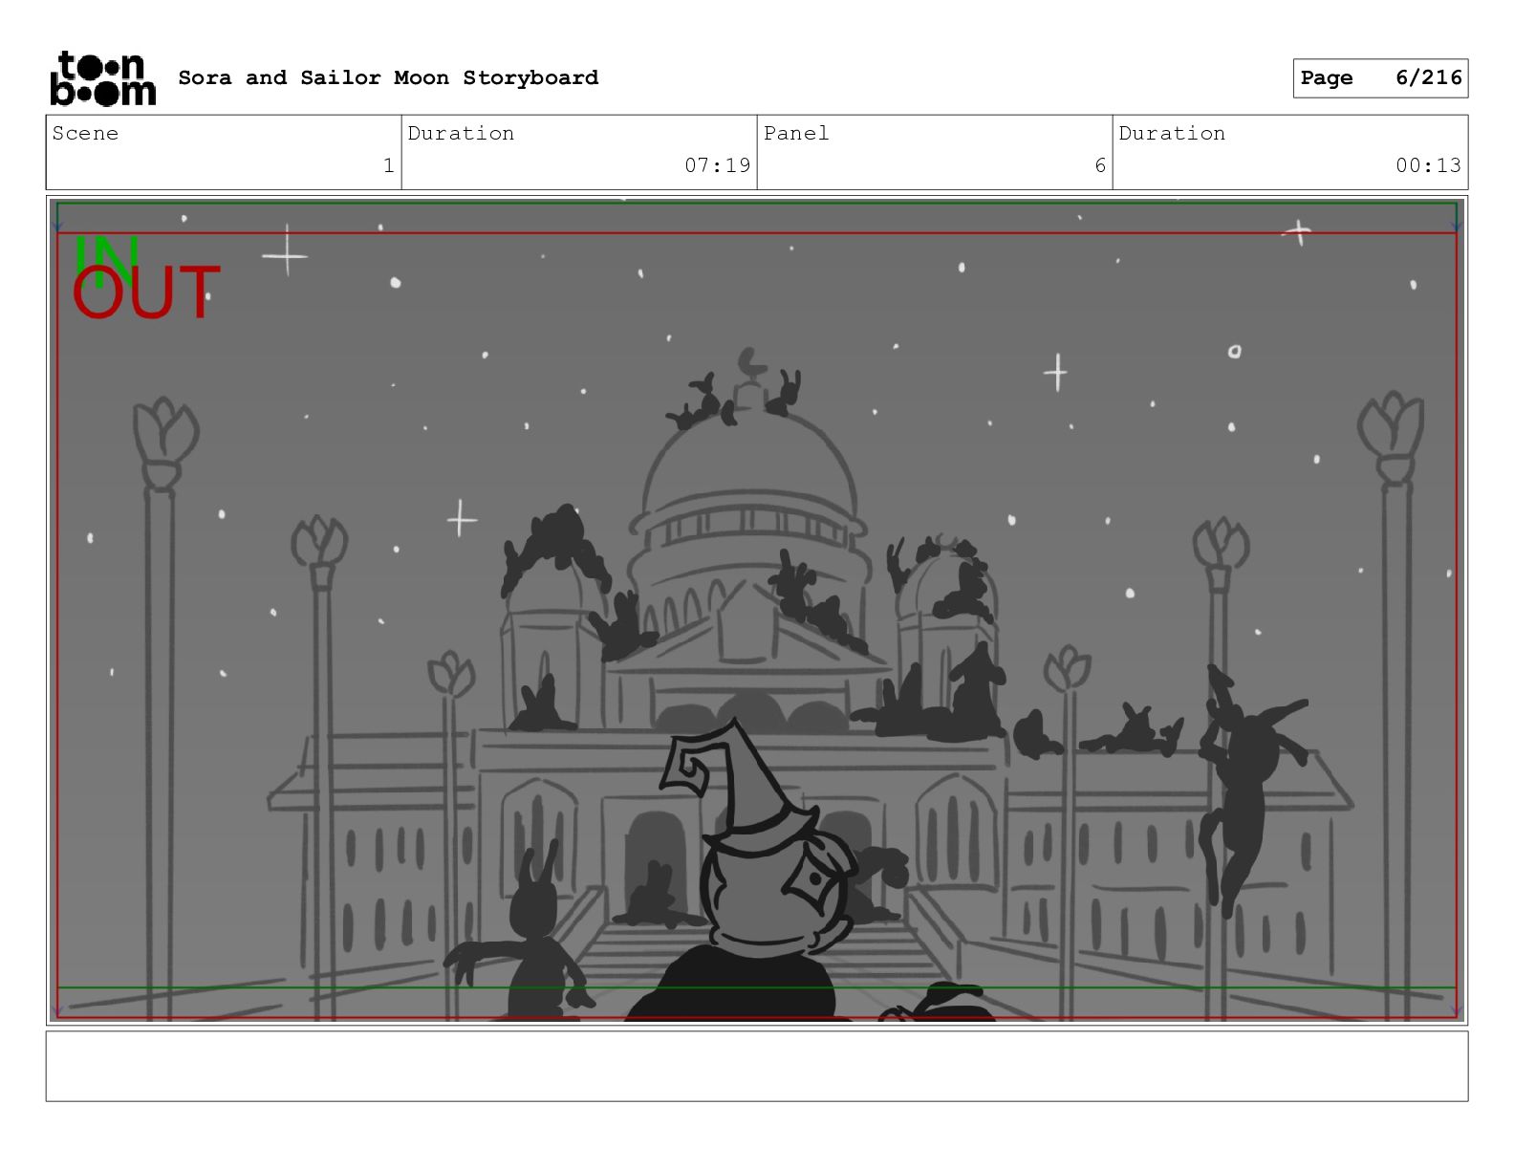This screenshot has height=1170, width=1514.
Task: Click the panel duration value "00:13"
Action: pyautogui.click(x=1428, y=165)
